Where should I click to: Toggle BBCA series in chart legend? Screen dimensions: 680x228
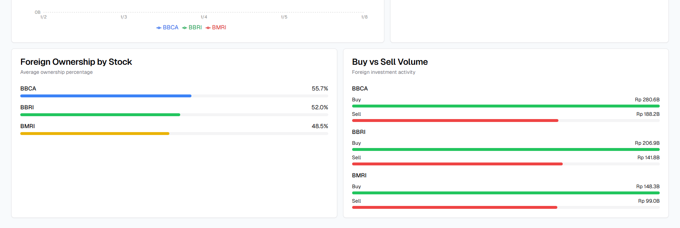[x=167, y=28]
